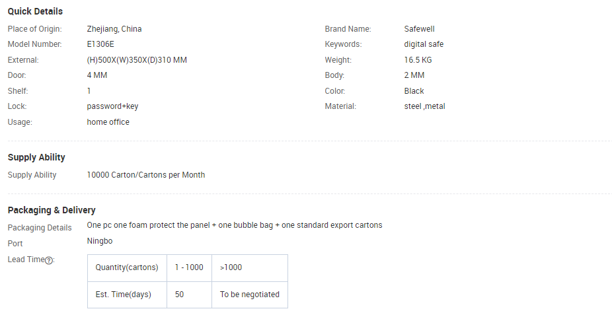Viewport: 612px width, 315px height.
Task: Click the steel ,metal material value
Action: pyautogui.click(x=425, y=106)
